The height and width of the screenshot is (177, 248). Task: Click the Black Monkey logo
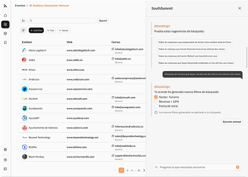point(25,157)
